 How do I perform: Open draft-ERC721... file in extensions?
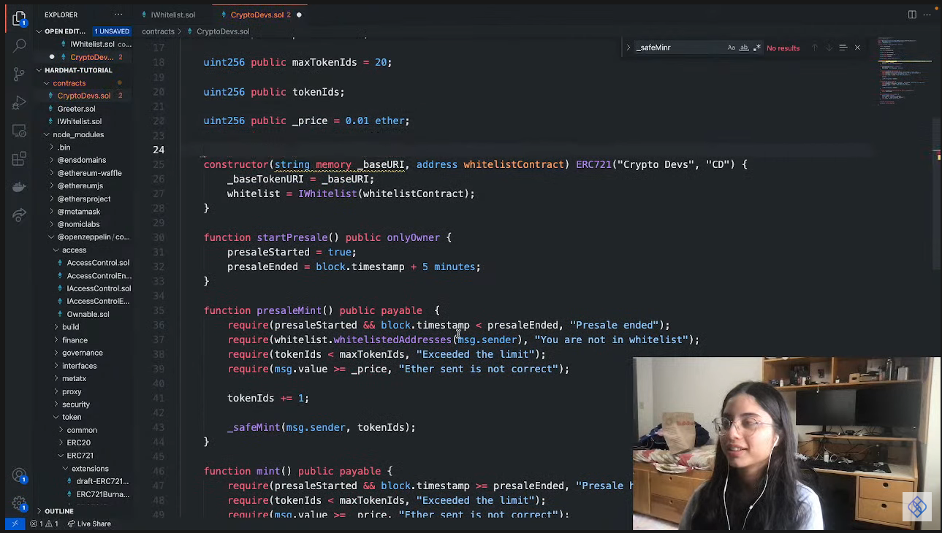pos(102,481)
